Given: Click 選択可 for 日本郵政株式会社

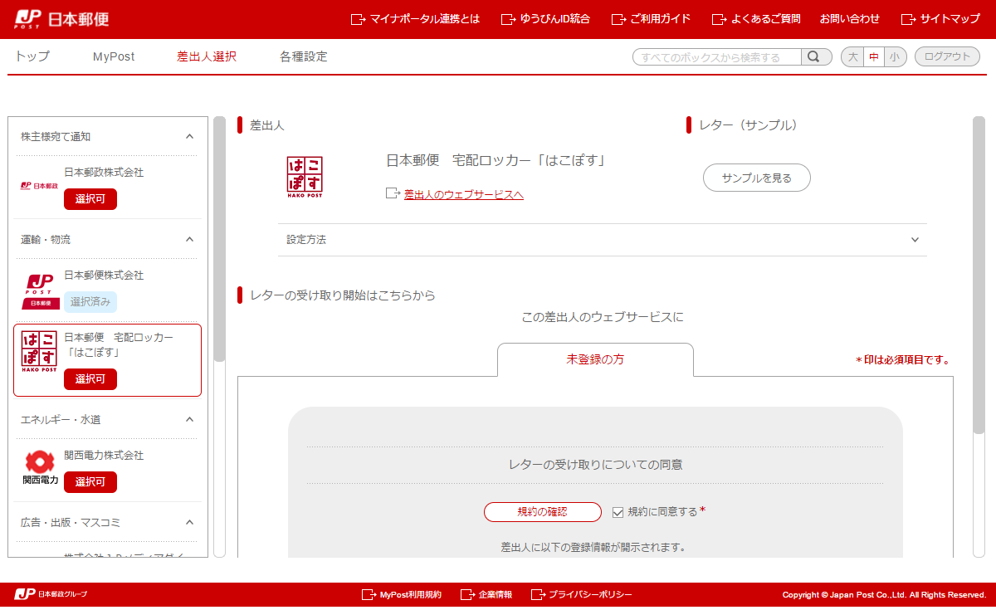Looking at the screenshot, I should click(90, 199).
